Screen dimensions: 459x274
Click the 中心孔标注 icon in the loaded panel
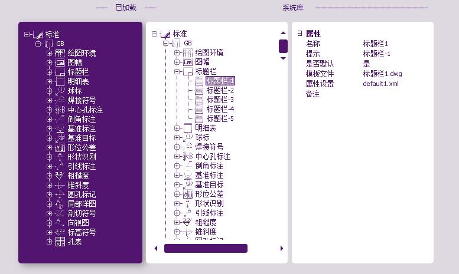click(x=60, y=110)
